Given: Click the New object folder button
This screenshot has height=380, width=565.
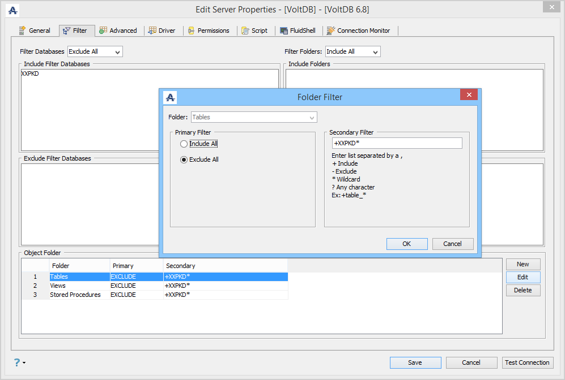Looking at the screenshot, I should 523,264.
